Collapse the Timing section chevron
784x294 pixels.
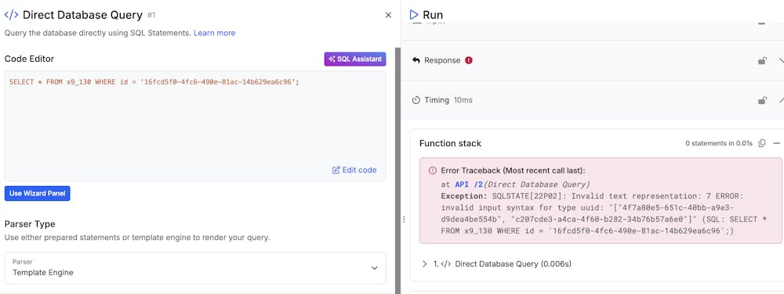[781, 100]
